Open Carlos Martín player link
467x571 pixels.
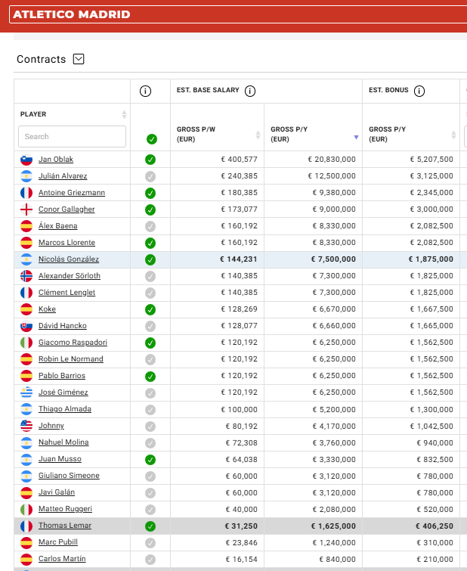(x=62, y=559)
